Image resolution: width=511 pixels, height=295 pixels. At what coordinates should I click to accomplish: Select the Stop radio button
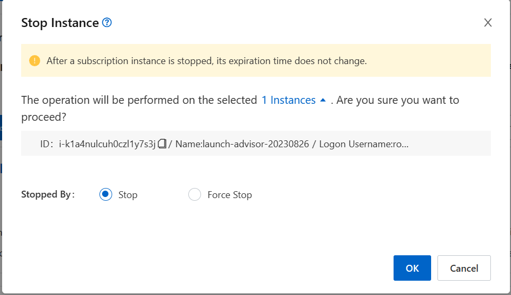(x=106, y=194)
